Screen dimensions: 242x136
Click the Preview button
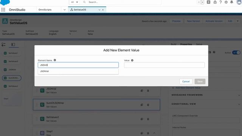(176, 21)
